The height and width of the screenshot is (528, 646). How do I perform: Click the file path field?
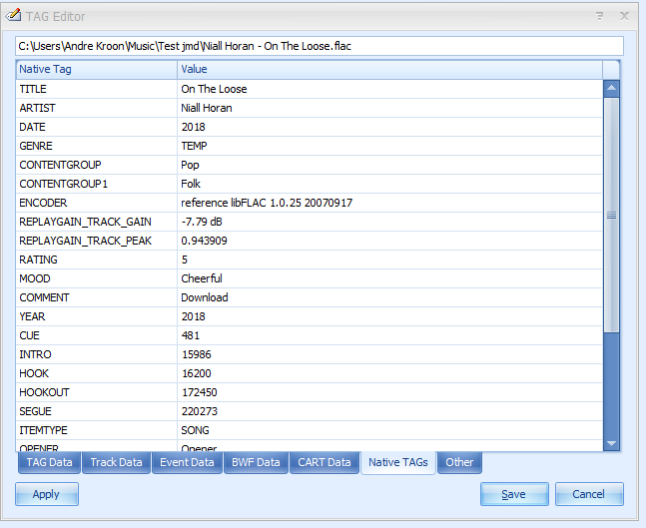click(319, 46)
